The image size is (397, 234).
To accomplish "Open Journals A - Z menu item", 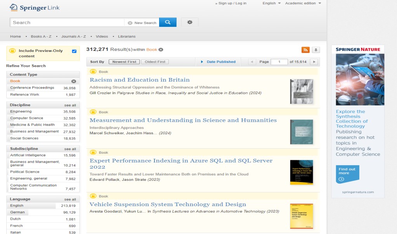I will tap(73, 36).
